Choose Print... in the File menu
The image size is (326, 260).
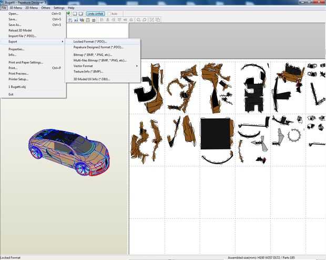[x=33, y=68]
